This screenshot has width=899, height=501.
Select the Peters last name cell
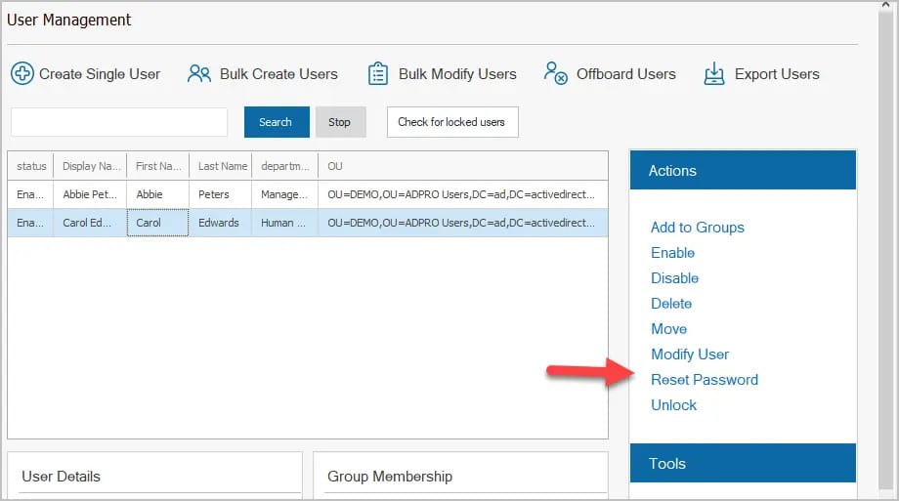pyautogui.click(x=221, y=194)
